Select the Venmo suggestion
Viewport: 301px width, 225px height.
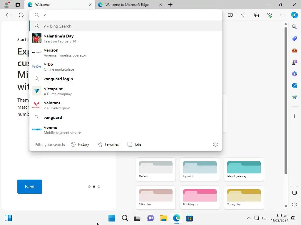point(126,130)
